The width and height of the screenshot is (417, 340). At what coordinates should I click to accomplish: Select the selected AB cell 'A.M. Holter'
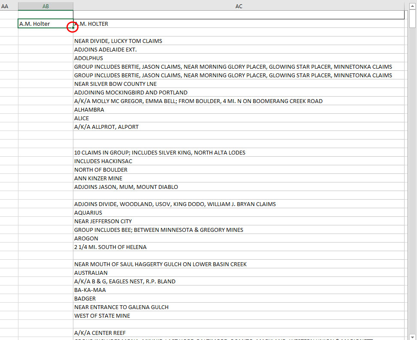[x=43, y=24]
